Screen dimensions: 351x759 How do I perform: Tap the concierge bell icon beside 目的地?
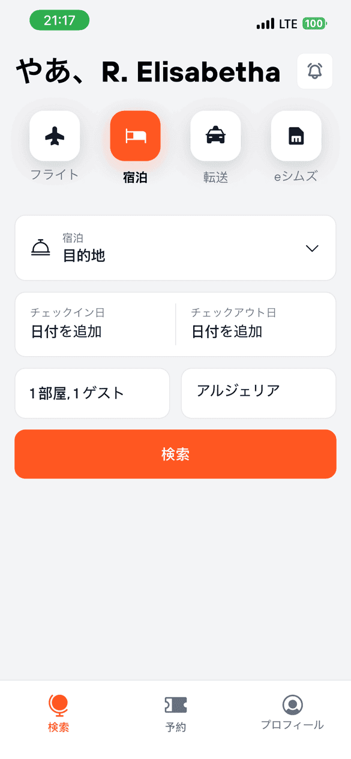(40, 248)
